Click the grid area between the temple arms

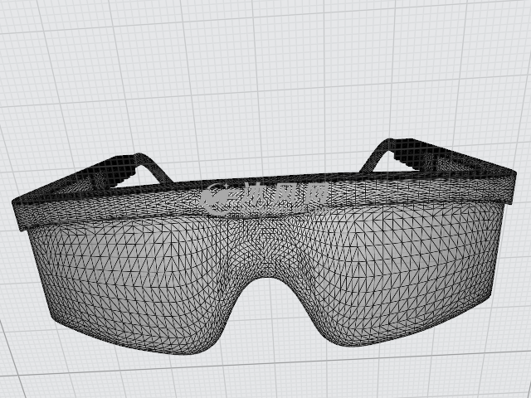265,158
